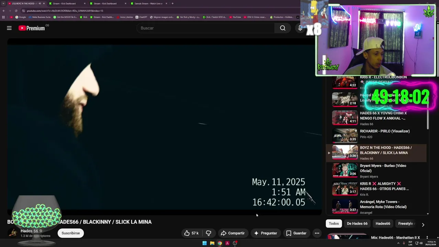Mute the BOYZ N THE HOOD tab audio icon
The width and height of the screenshot is (439, 247).
[40, 3]
